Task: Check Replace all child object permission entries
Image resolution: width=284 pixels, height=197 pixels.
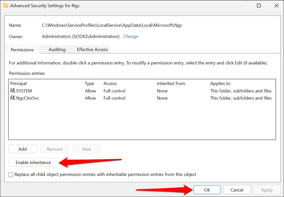Action: click(11, 175)
